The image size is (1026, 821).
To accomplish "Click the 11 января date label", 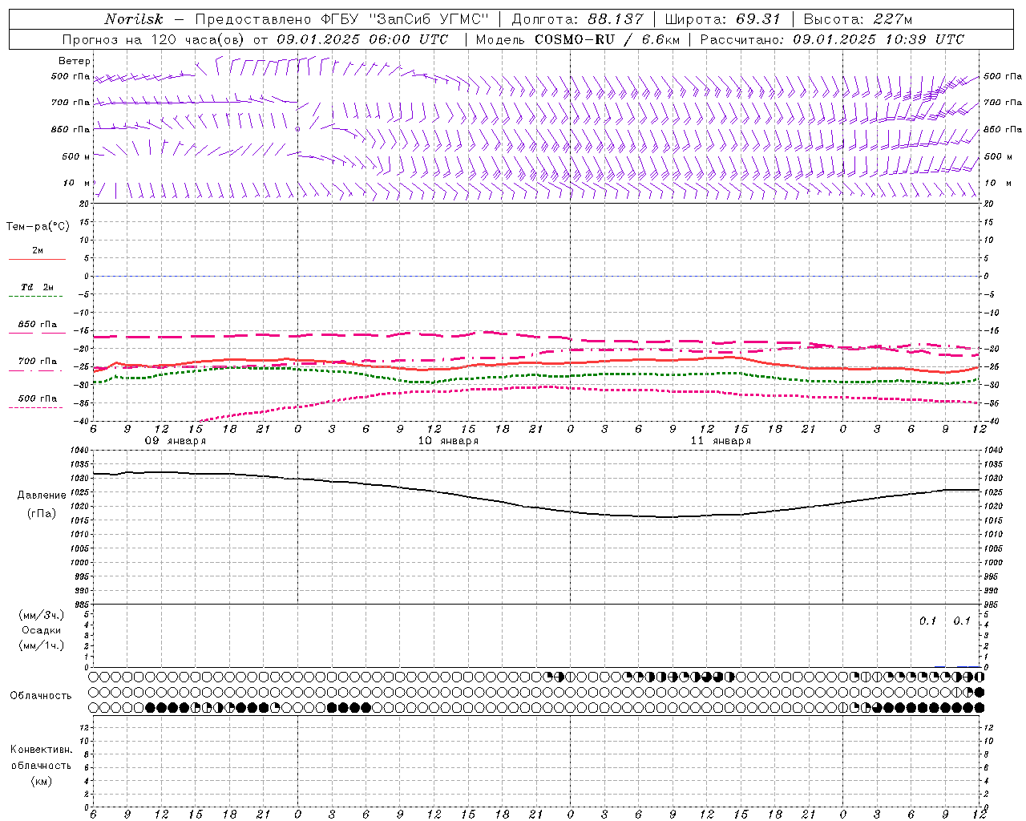I will pos(721,441).
